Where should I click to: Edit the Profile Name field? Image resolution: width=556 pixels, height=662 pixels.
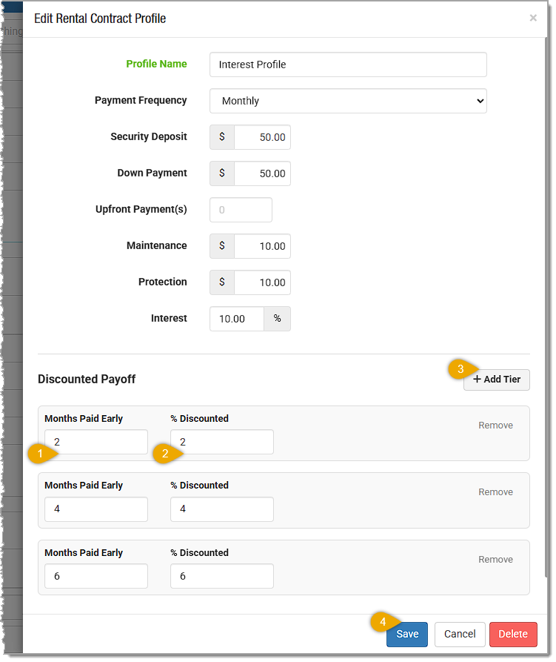coord(348,64)
